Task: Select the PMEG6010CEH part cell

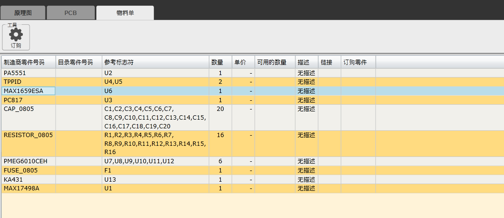Action: click(29, 161)
